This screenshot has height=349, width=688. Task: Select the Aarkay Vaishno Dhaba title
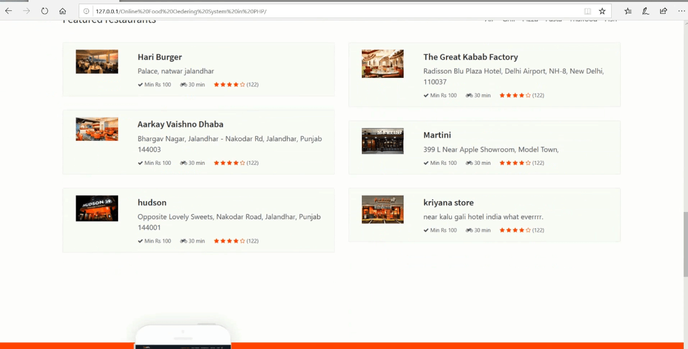tap(180, 124)
